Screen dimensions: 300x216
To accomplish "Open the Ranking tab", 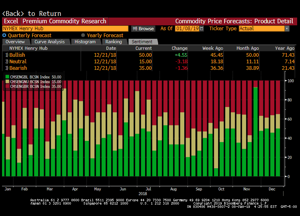I will (x=114, y=42).
